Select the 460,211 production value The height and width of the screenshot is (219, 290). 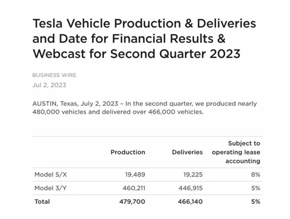click(x=134, y=188)
